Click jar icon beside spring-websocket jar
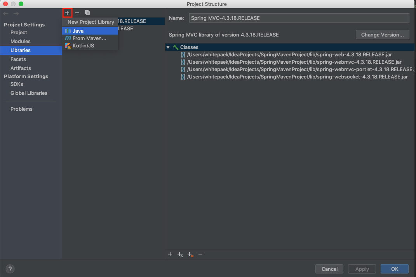The width and height of the screenshot is (416, 277). 183,77
